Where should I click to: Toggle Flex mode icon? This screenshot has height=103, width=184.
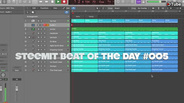(68, 8)
